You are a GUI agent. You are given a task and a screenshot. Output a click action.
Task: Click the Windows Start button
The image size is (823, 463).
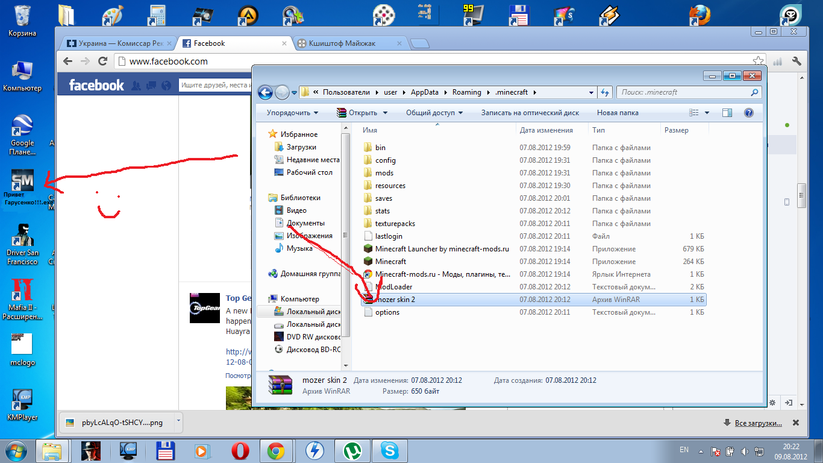(x=16, y=450)
